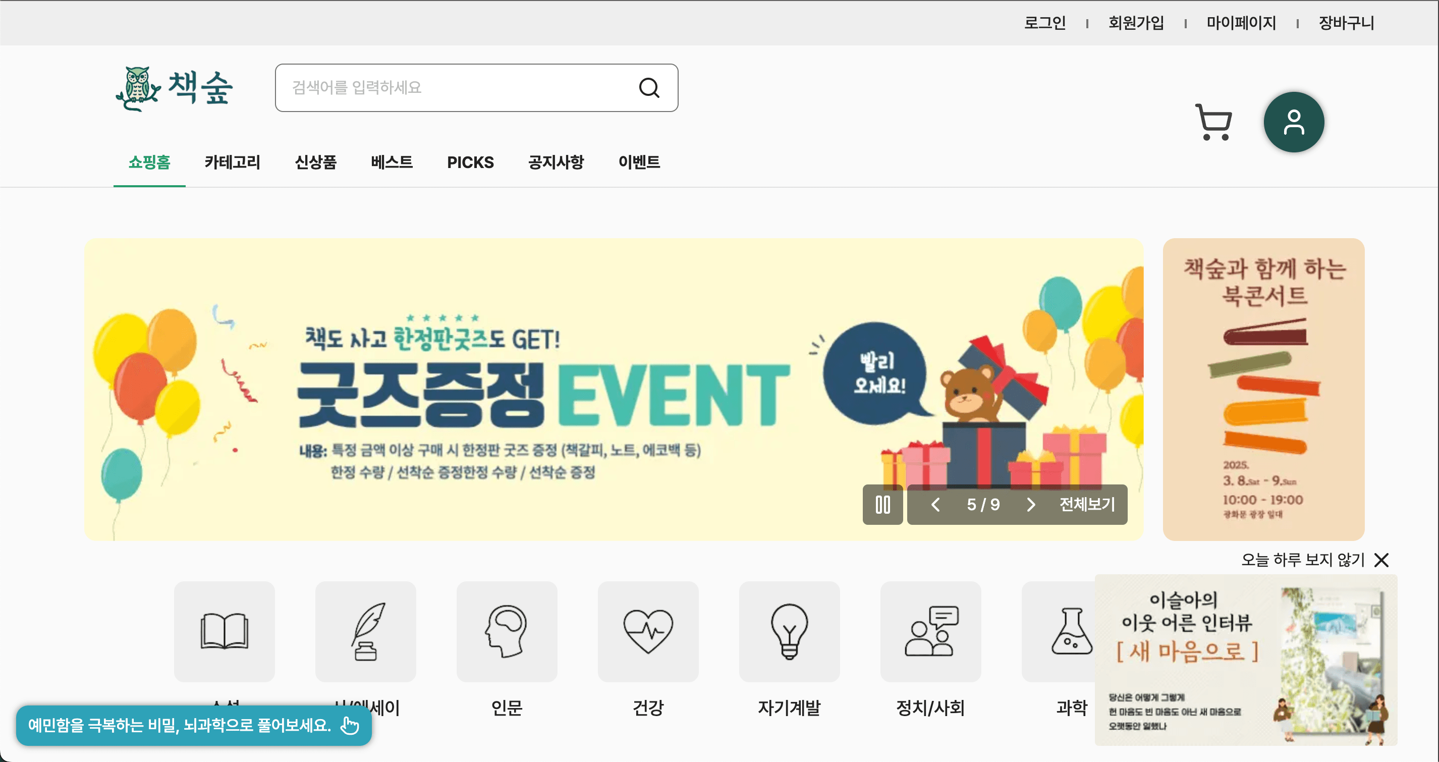This screenshot has height=762, width=1439.
Task: Advance to the next banner slide
Action: pyautogui.click(x=1031, y=505)
